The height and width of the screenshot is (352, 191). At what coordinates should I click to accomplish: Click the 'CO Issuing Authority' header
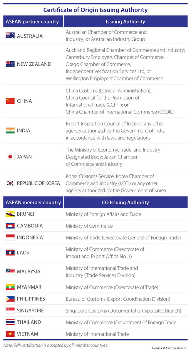coord(125,202)
